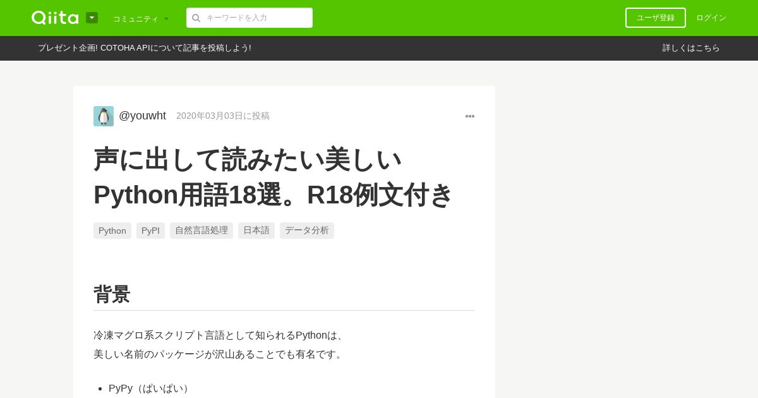This screenshot has width=758, height=398.
Task: Select the Python tag
Action: tap(112, 231)
